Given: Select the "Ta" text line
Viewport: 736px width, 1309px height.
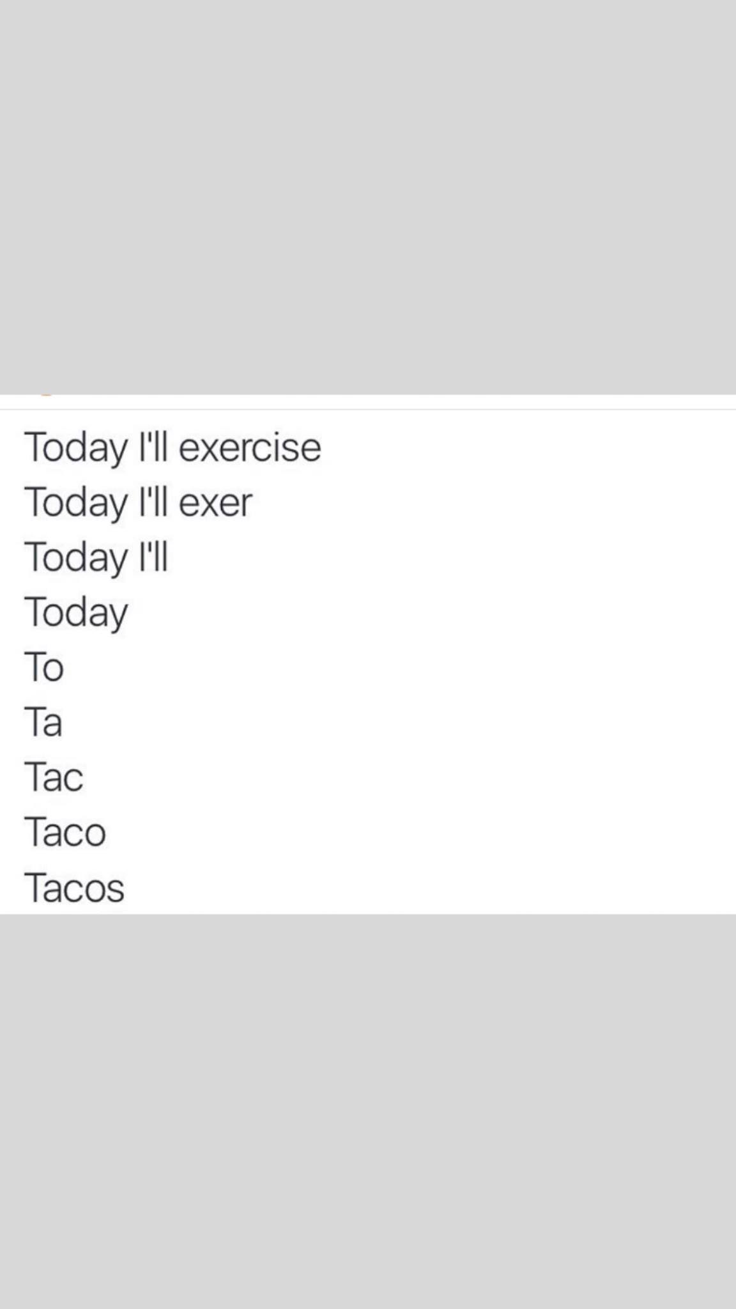Looking at the screenshot, I should (43, 722).
